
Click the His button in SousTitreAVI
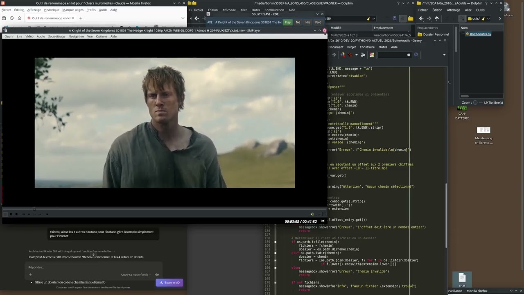coord(307,22)
